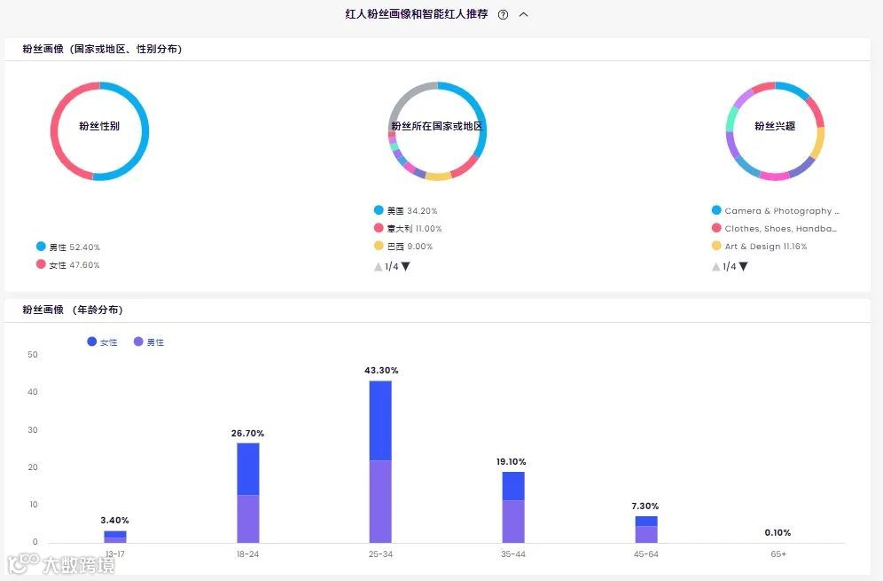The image size is (883, 581).
Task: Click the 粉丝所在国家或地区 donut chart
Action: [x=437, y=131]
